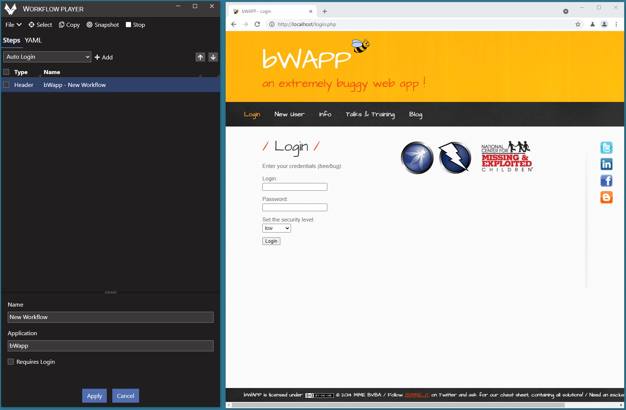Click the Application input field
The image size is (626, 410).
[x=110, y=346]
